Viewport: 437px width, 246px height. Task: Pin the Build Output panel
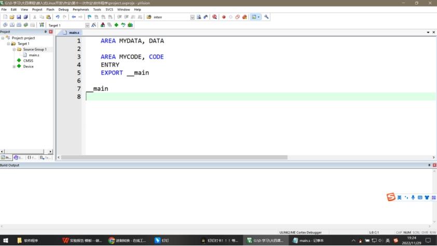tap(429, 165)
